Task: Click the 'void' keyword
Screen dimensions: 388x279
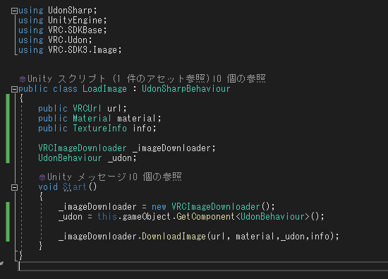Action: click(x=48, y=187)
